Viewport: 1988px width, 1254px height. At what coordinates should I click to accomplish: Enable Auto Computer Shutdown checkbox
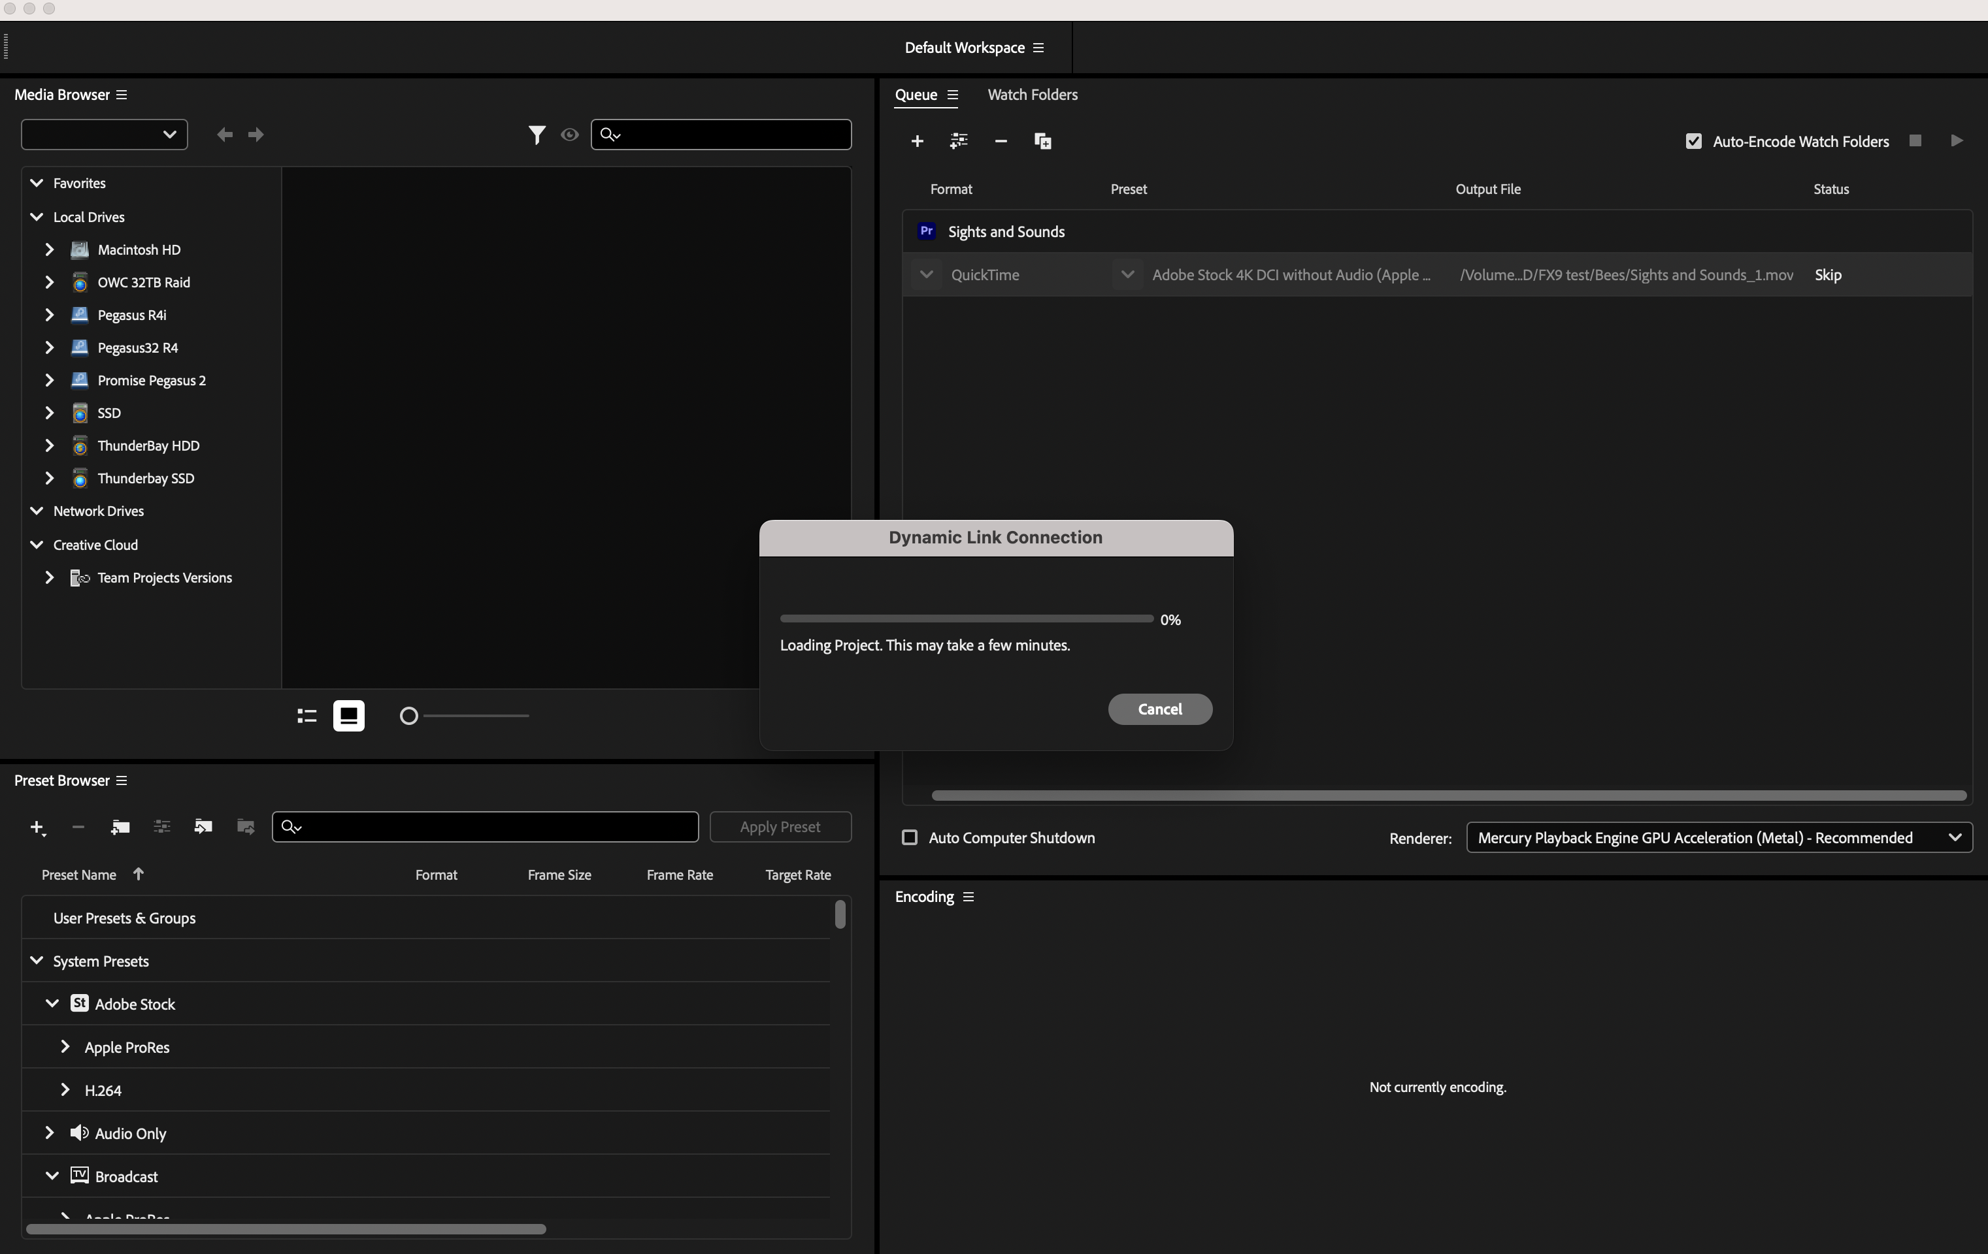(909, 837)
